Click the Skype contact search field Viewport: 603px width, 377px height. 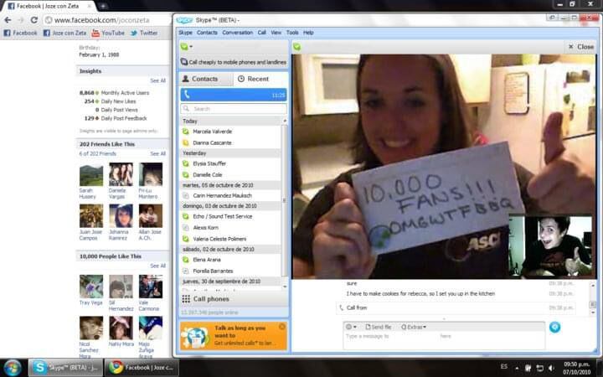234,109
